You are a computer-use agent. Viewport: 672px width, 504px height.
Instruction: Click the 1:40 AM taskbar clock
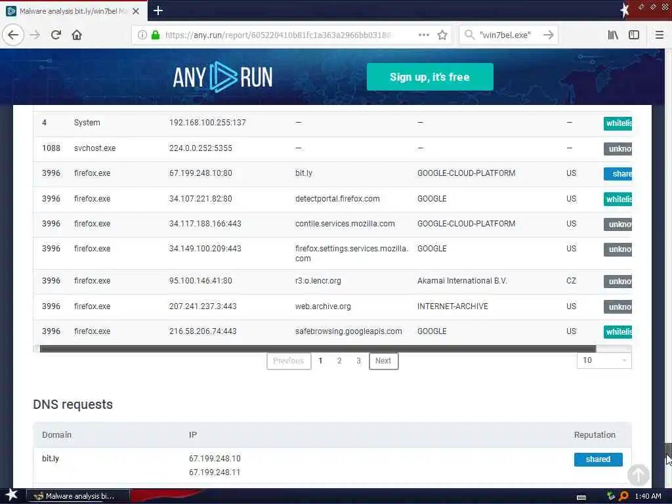[x=648, y=496]
